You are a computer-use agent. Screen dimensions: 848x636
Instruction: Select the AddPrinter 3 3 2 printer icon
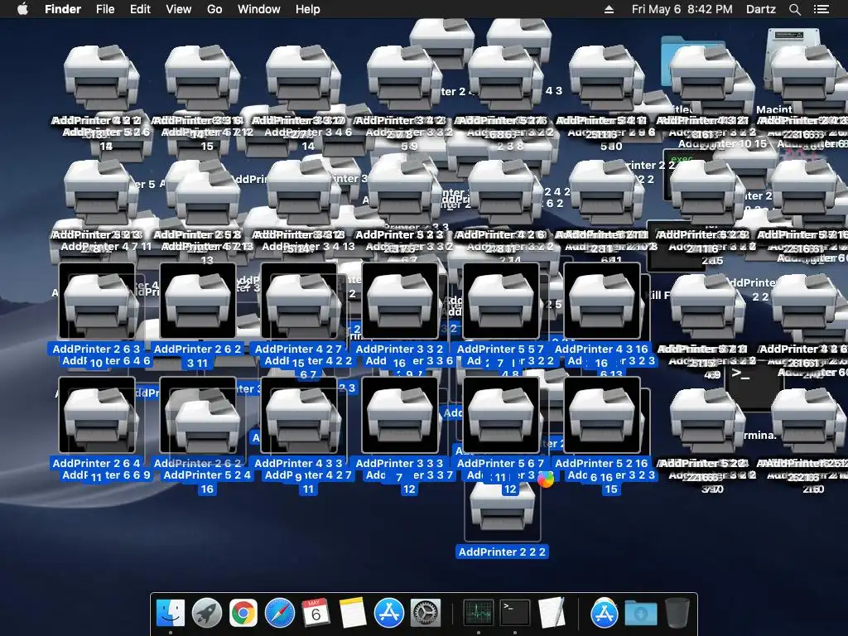click(x=400, y=301)
